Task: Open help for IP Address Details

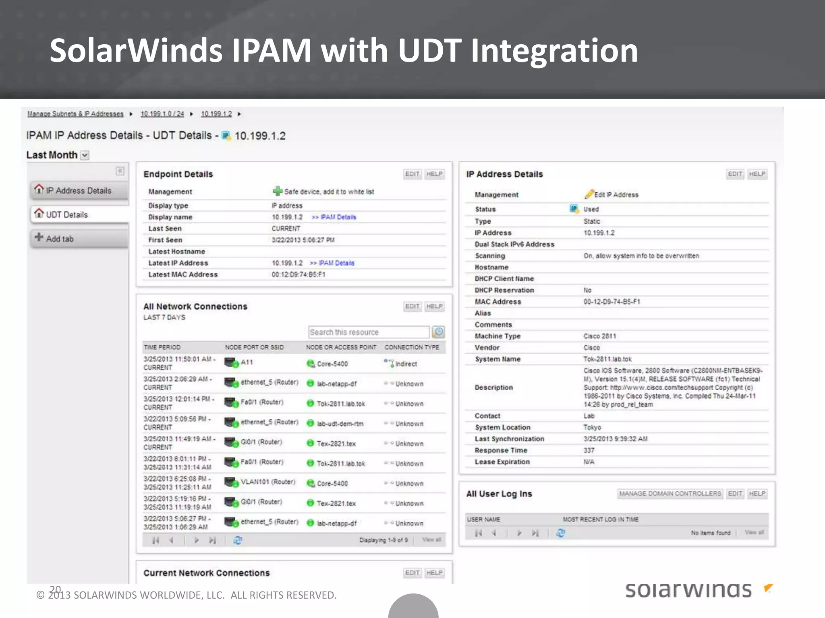Action: [x=757, y=174]
